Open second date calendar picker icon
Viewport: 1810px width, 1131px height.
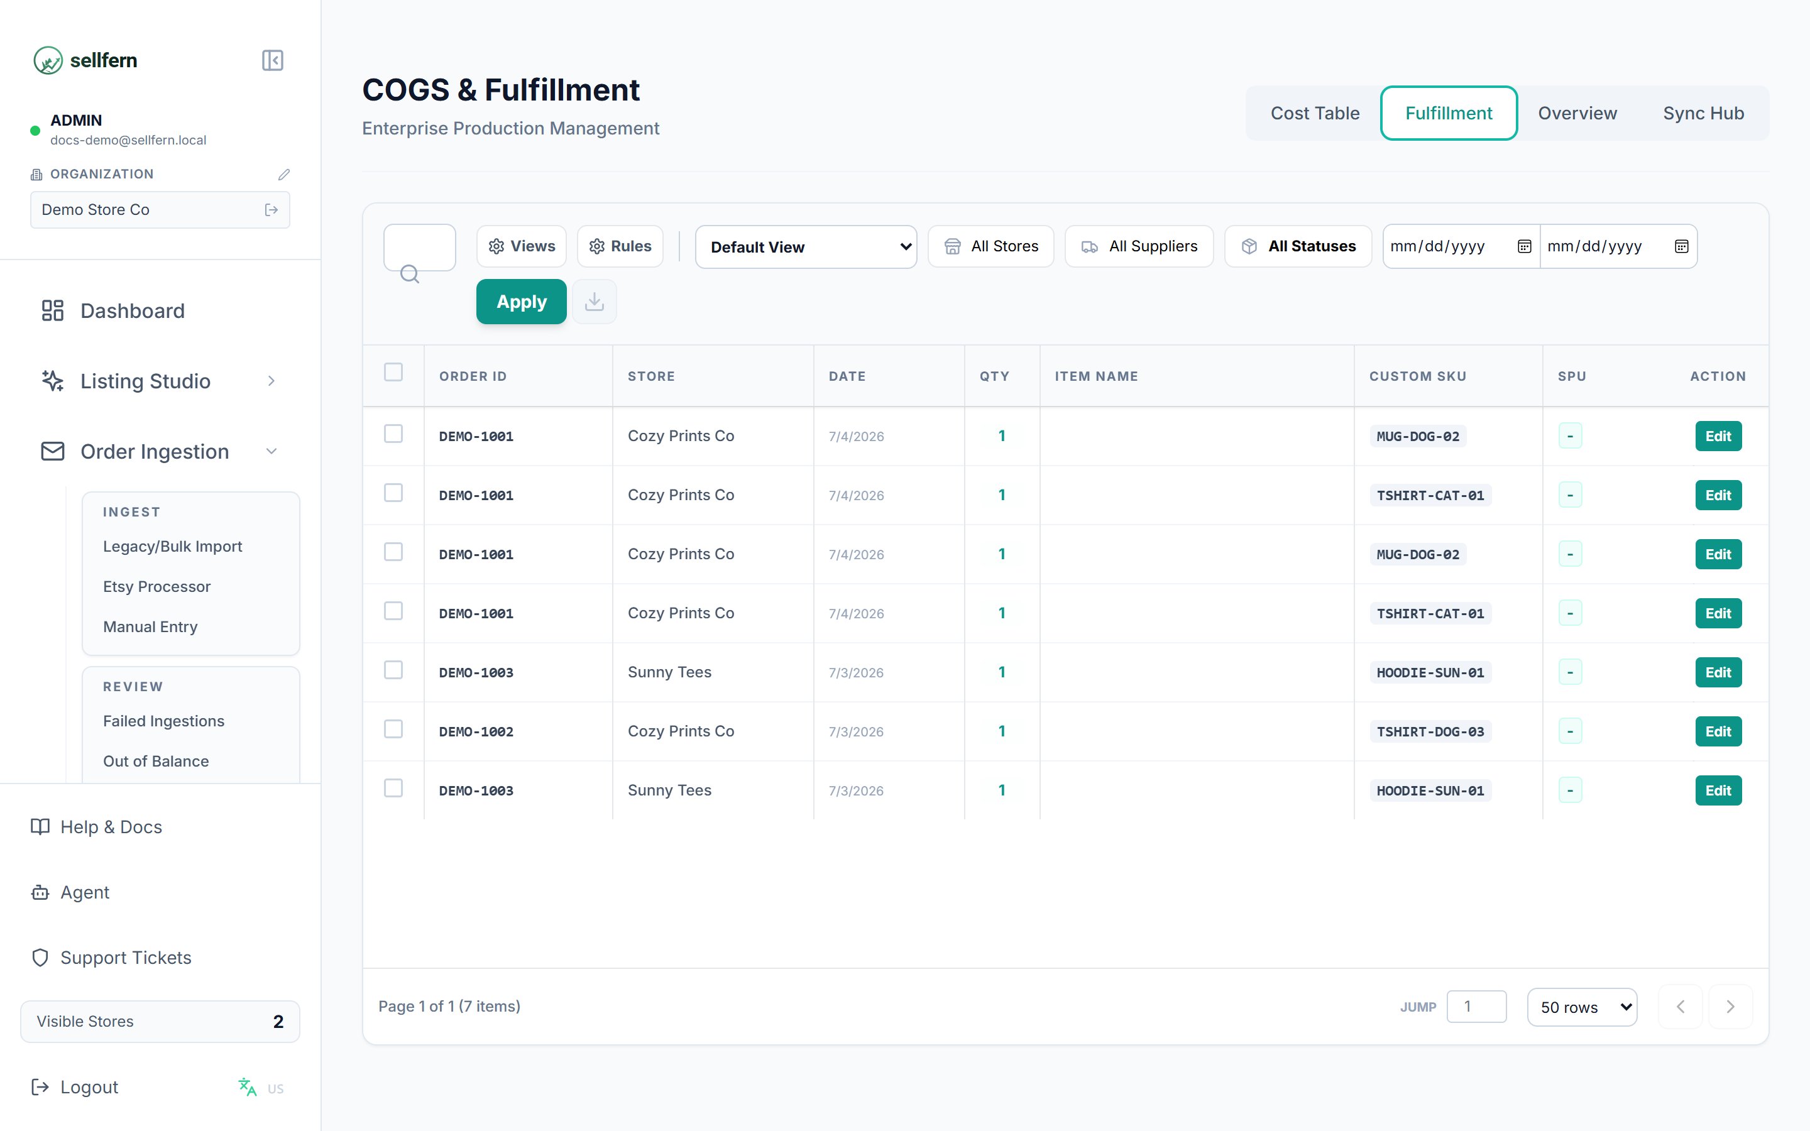(1681, 246)
